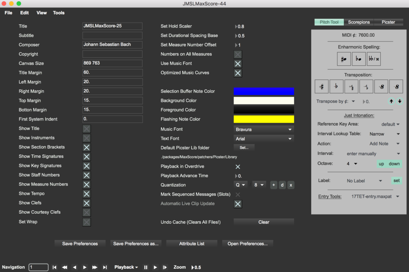Switch to the Scorepions tab
The height and width of the screenshot is (272, 409).
point(359,22)
